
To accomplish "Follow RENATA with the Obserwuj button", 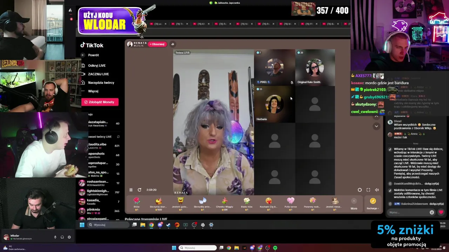I will point(157,44).
